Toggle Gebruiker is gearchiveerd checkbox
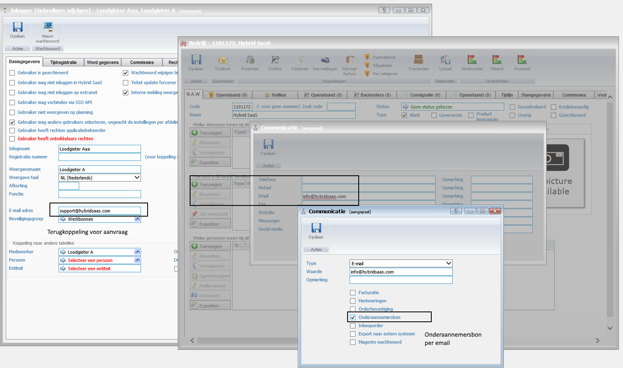623x368 pixels. [12, 73]
